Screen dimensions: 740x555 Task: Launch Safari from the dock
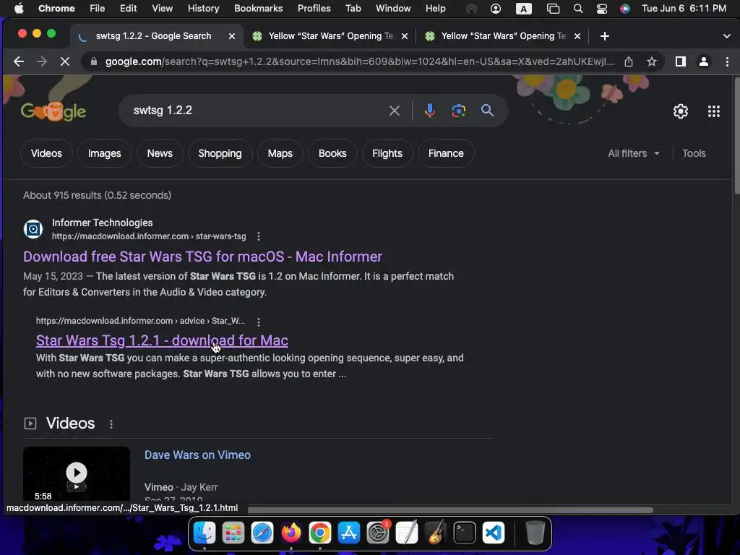pyautogui.click(x=262, y=533)
